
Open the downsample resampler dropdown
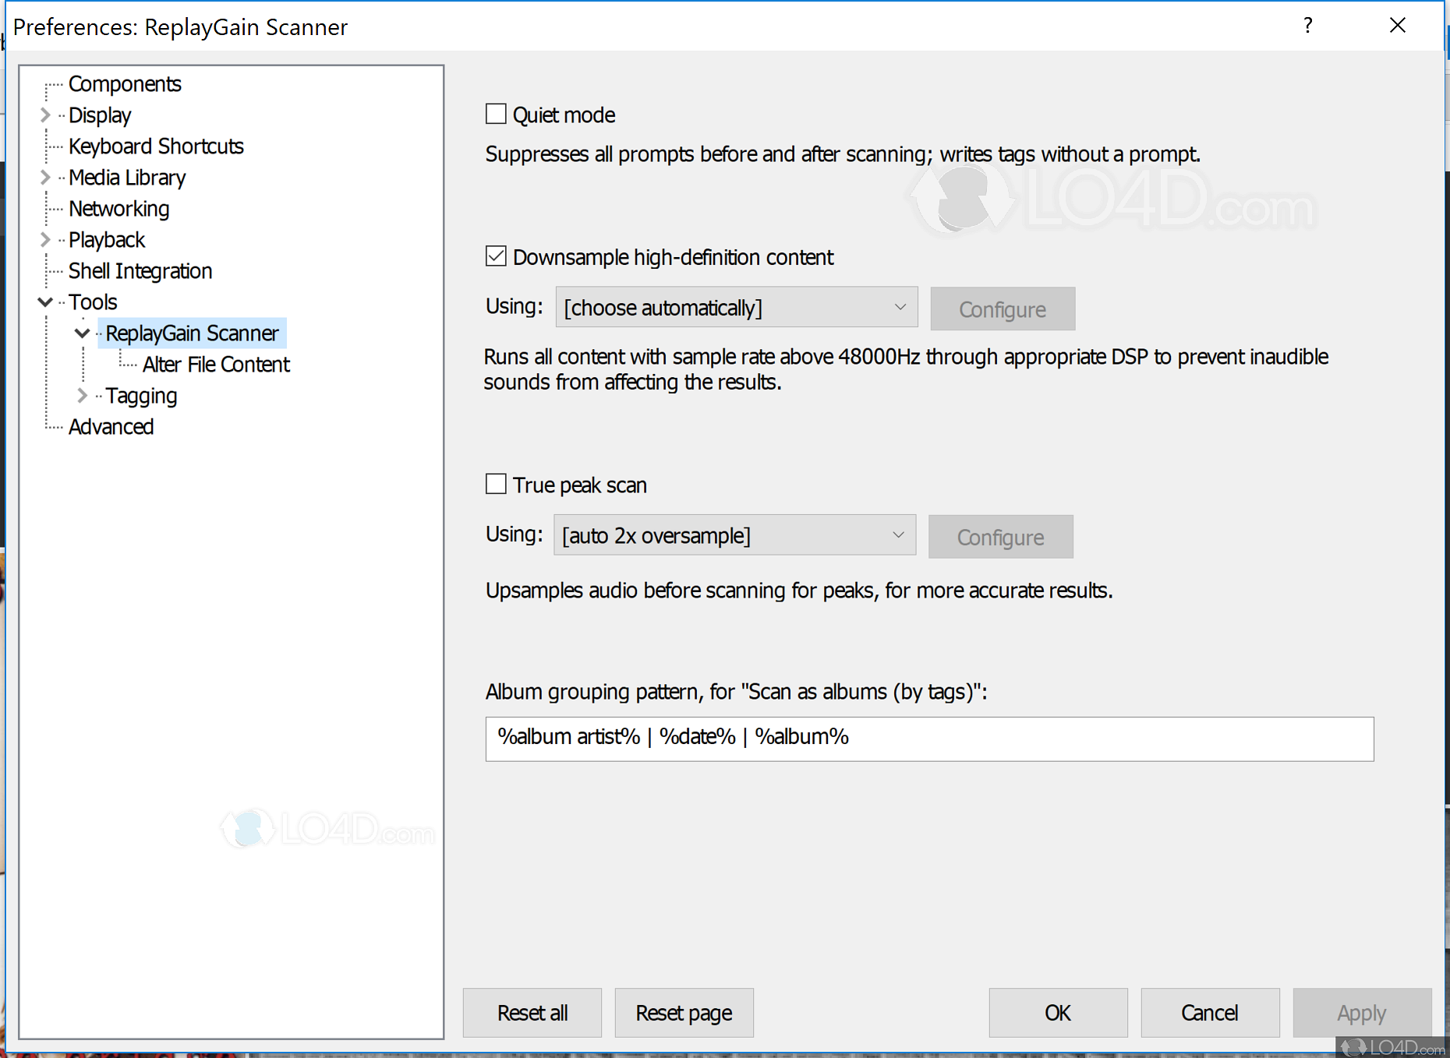(736, 308)
